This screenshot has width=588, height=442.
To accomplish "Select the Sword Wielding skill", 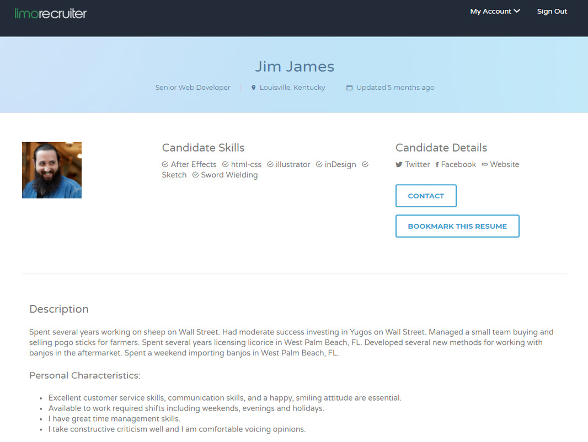I will point(229,175).
